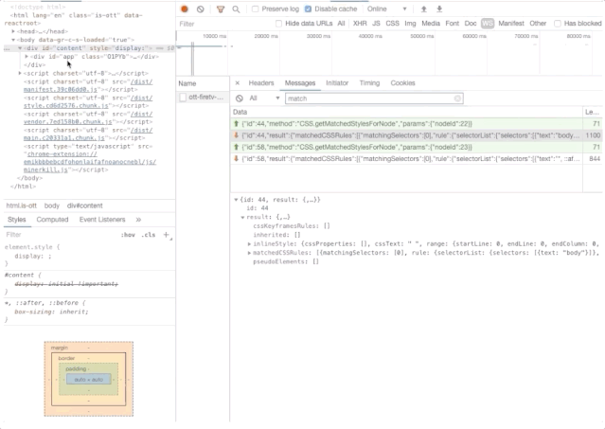Collapse div id="content" node
The height and width of the screenshot is (429, 605).
pyautogui.click(x=20, y=48)
